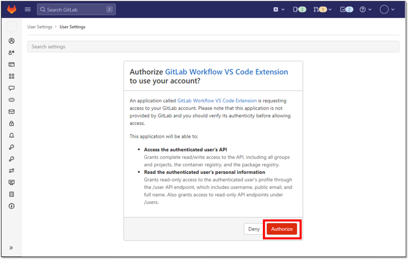The width and height of the screenshot is (409, 260).
Task: Open the Active Sessions monitor icon
Action: click(12, 182)
